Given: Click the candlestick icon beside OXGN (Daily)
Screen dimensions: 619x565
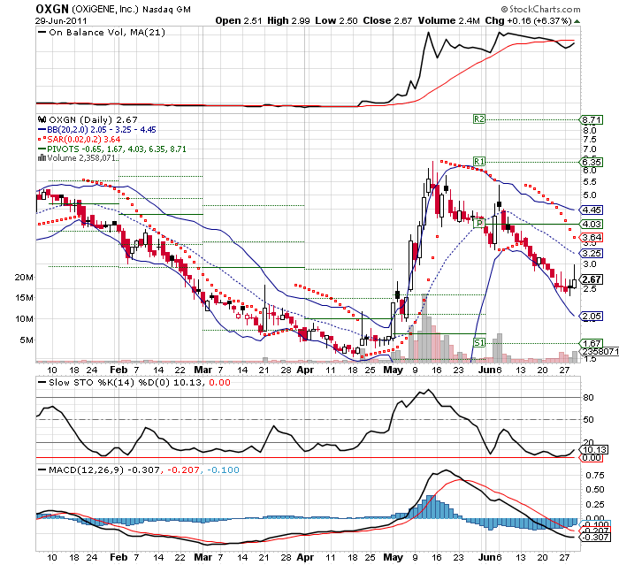Looking at the screenshot, I should pyautogui.click(x=42, y=119).
